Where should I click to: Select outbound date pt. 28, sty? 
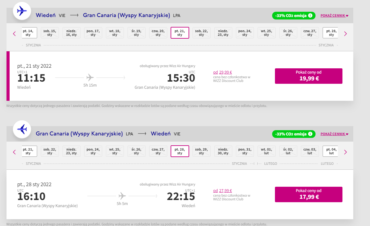[330, 33]
